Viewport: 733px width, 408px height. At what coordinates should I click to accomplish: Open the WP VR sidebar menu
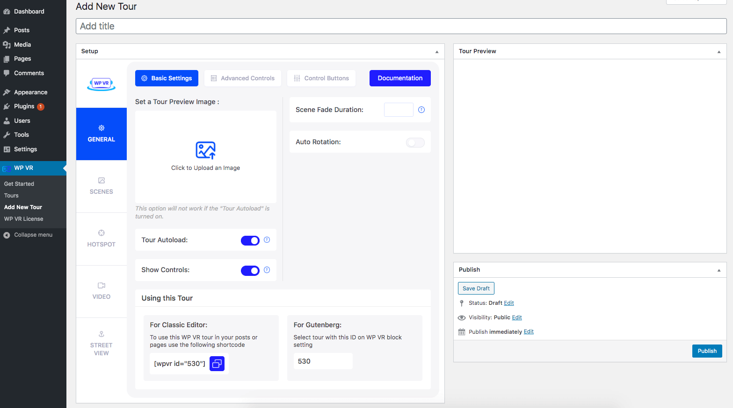pyautogui.click(x=33, y=168)
